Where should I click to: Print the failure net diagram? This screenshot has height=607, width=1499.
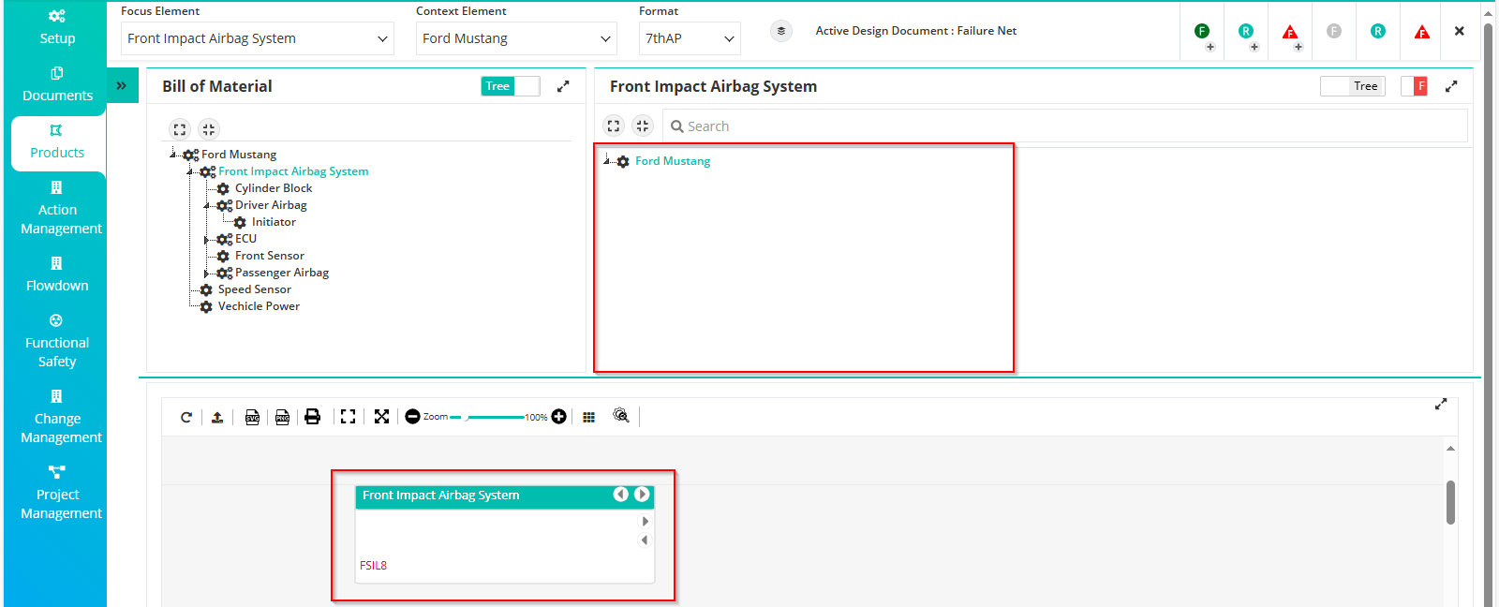point(313,417)
